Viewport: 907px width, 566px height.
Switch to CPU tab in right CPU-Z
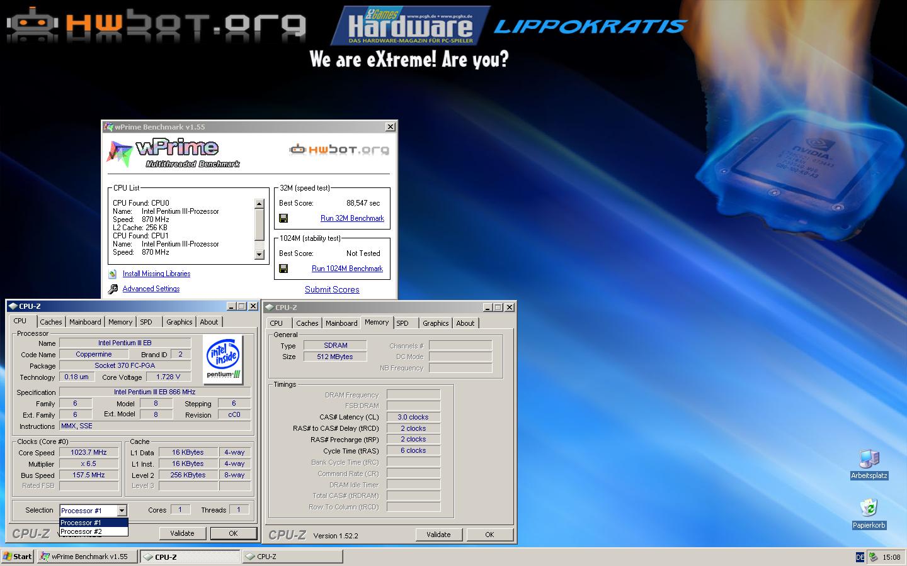(x=277, y=323)
